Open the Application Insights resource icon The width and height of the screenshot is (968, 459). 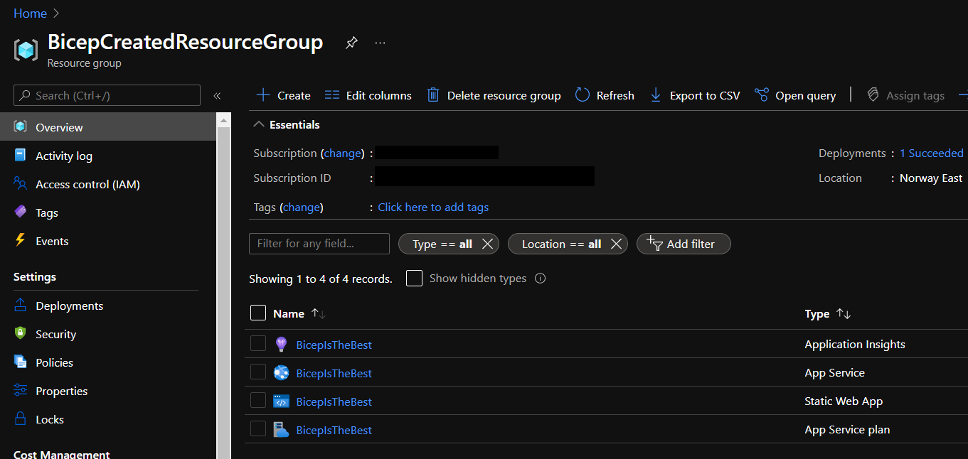[281, 345]
